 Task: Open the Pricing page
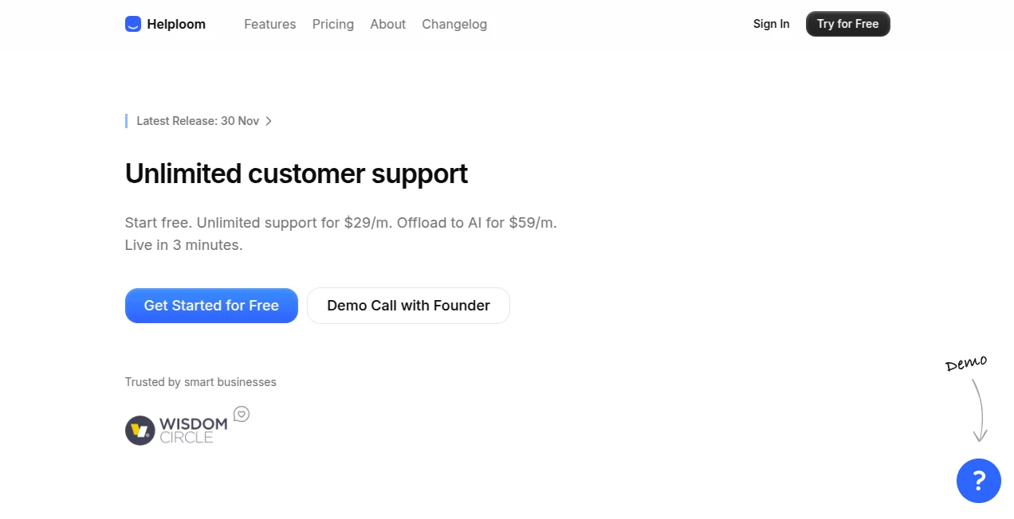pos(332,24)
